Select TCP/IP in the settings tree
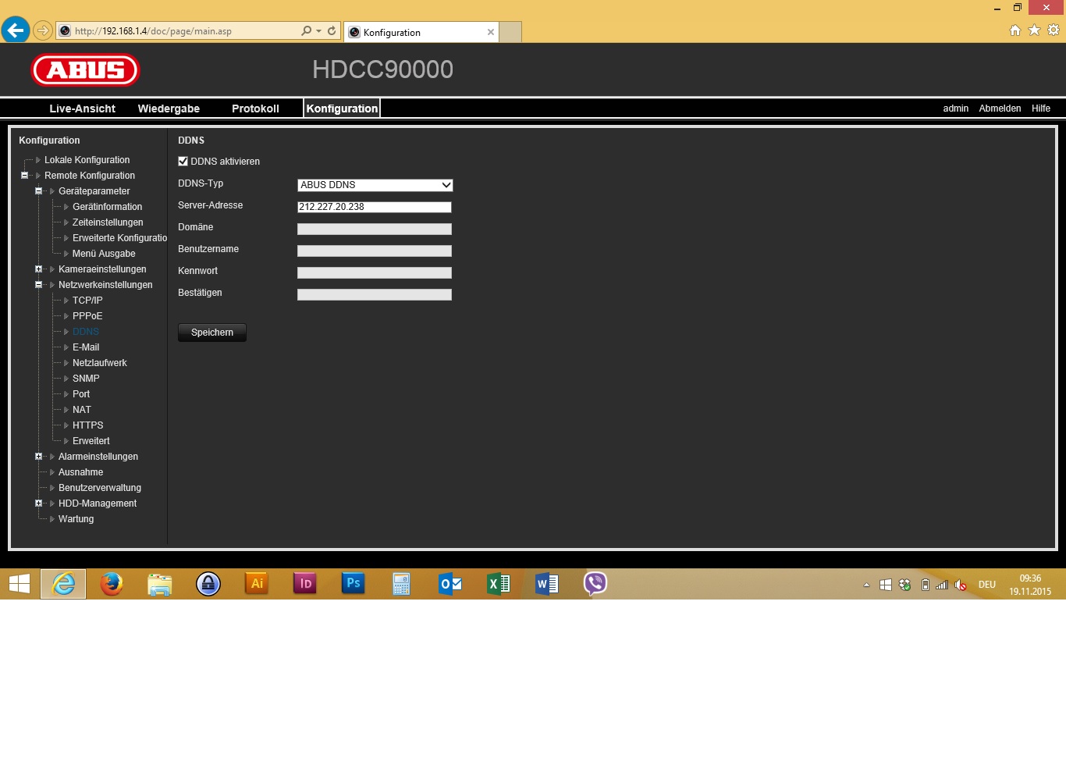The height and width of the screenshot is (765, 1066). click(87, 301)
